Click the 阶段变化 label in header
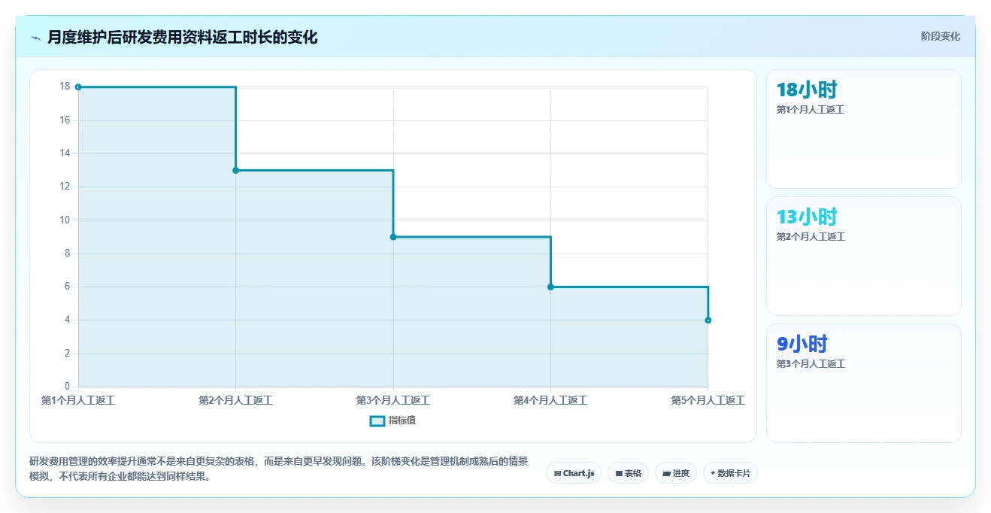991x513 pixels. pyautogui.click(x=940, y=36)
